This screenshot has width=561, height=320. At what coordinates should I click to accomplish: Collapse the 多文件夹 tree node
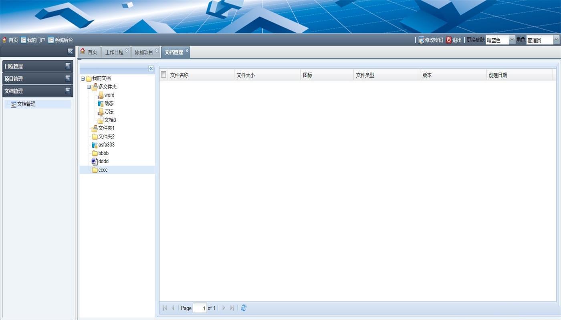(89, 87)
